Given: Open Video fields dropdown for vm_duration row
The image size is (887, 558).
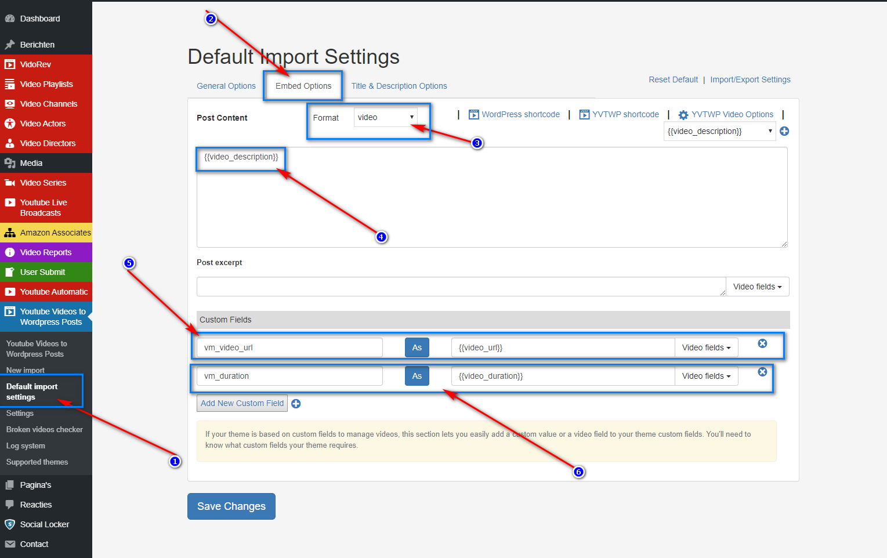Looking at the screenshot, I should tap(706, 376).
